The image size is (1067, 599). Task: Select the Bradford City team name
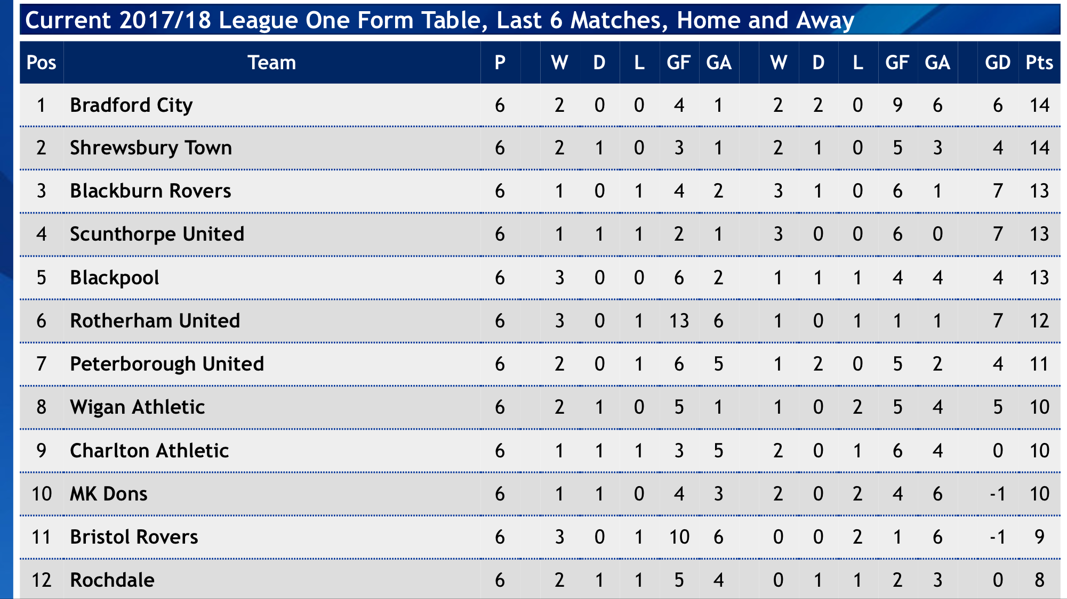tap(131, 105)
